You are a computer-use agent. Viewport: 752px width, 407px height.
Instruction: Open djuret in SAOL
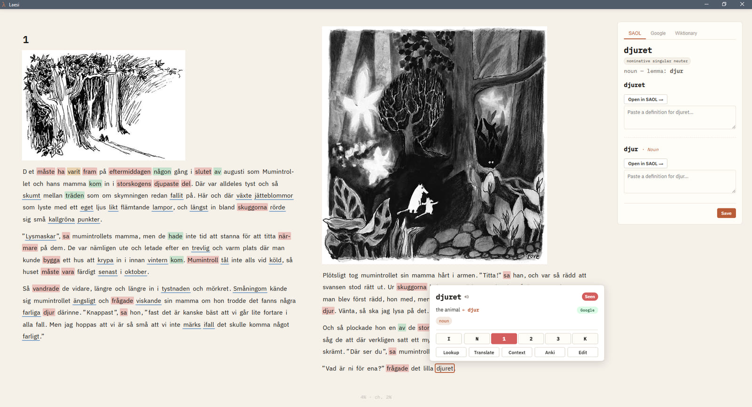(x=645, y=100)
